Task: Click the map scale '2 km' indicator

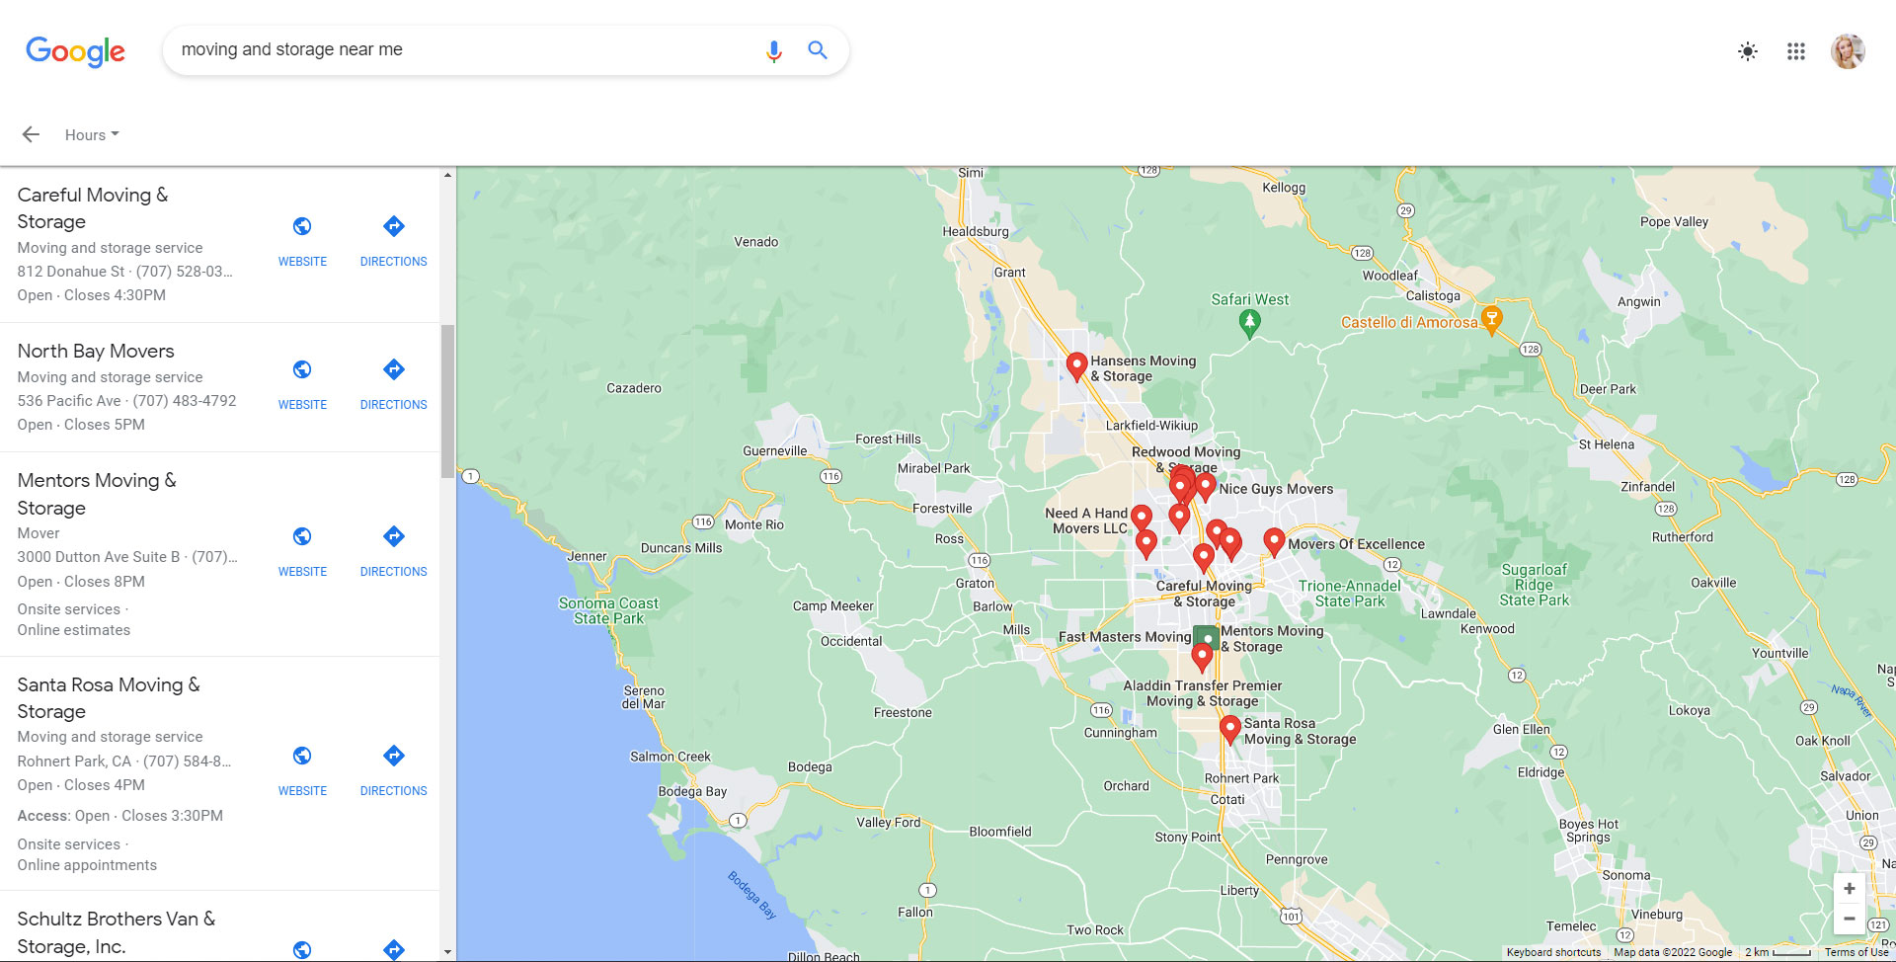Action: (x=1777, y=953)
